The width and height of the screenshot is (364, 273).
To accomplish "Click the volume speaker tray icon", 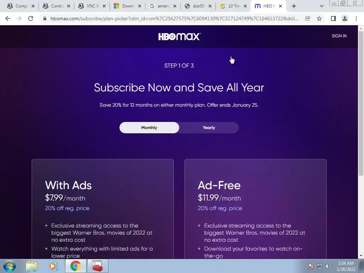I will 328,267.
